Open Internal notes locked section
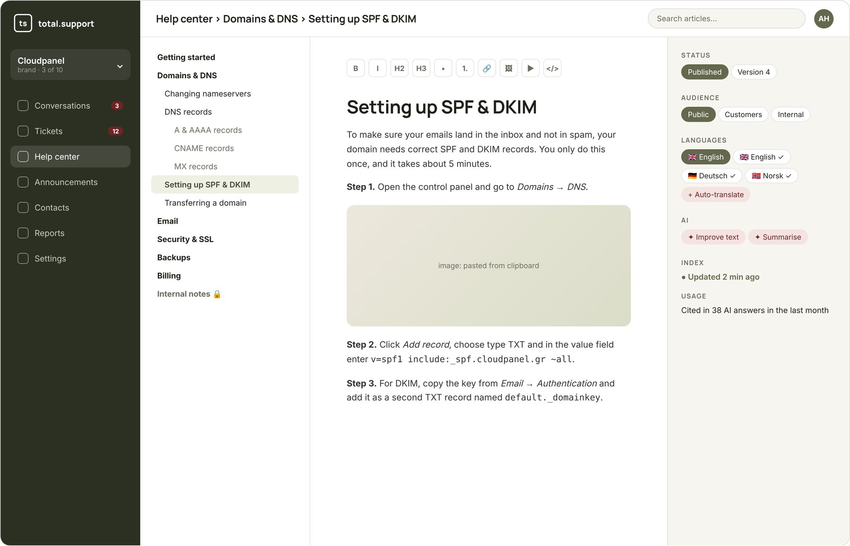The image size is (850, 546). 189,294
